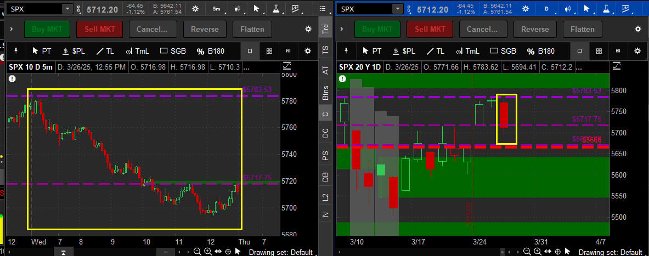Toggle single-box view in left drawing toolbar
This screenshot has width=649, height=256.
click(x=250, y=51)
